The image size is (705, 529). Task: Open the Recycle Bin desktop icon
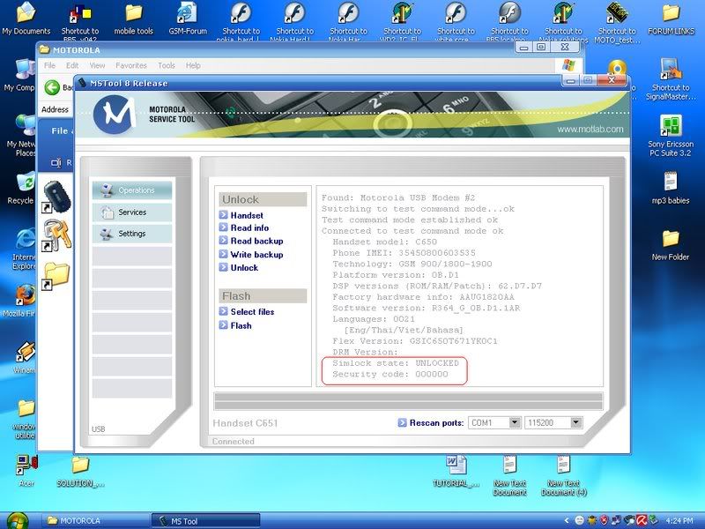[23, 189]
